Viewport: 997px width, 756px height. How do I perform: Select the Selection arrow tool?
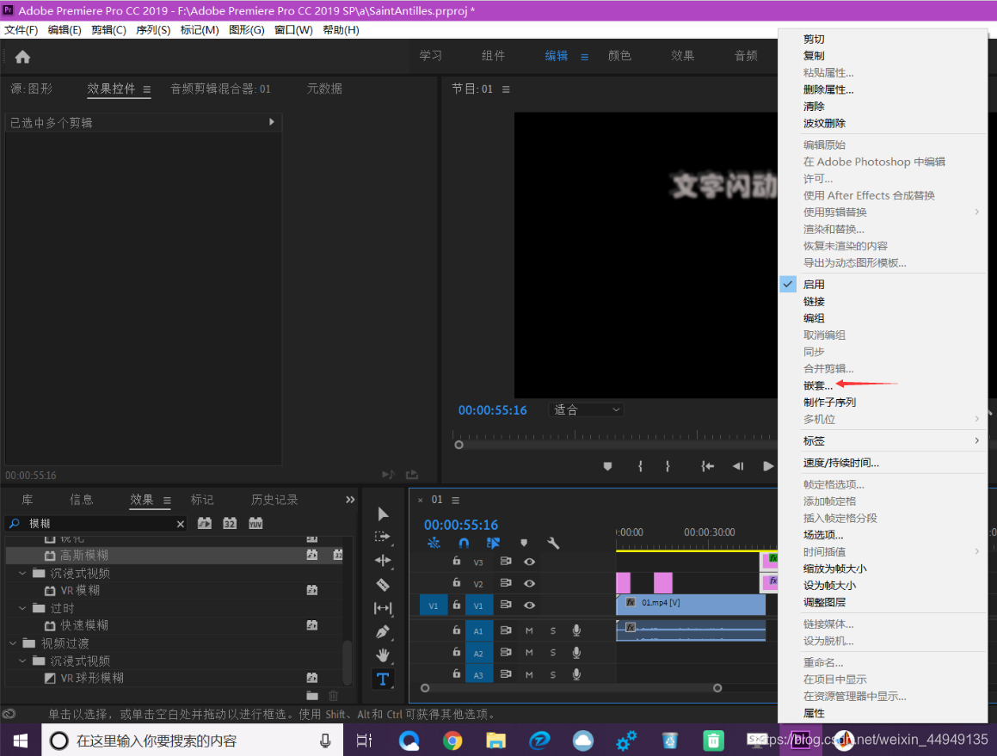pyautogui.click(x=383, y=513)
